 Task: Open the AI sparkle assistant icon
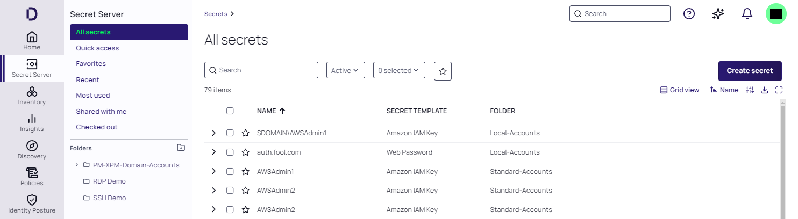pos(718,14)
